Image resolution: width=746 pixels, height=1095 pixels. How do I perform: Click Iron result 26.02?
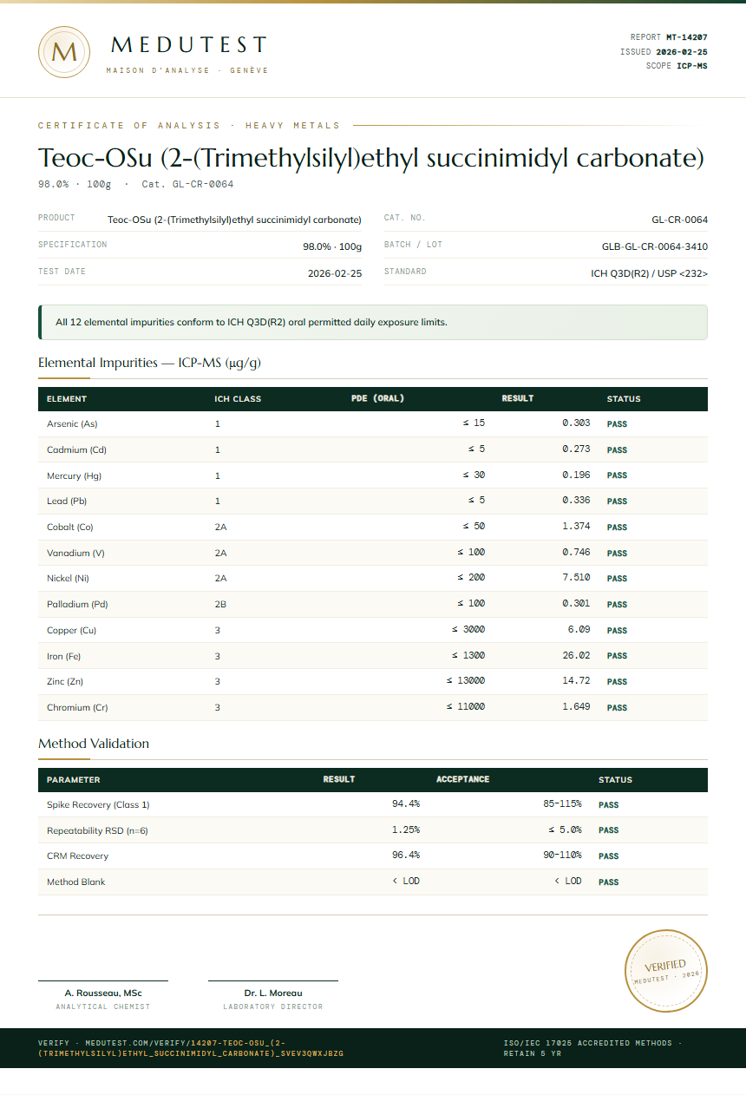[x=576, y=655]
